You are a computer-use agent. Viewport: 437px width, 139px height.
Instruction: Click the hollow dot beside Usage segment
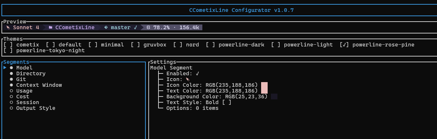pyautogui.click(x=11, y=91)
